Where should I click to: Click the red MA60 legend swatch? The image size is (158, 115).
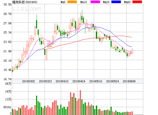pyautogui.click(x=137, y=2)
